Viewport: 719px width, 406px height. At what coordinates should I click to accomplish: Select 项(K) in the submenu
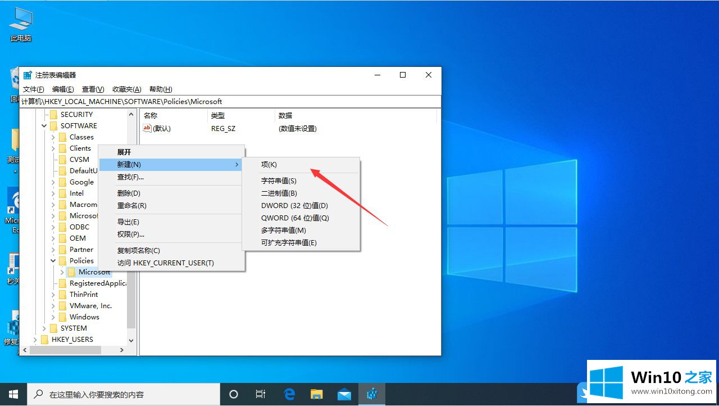click(x=301, y=165)
